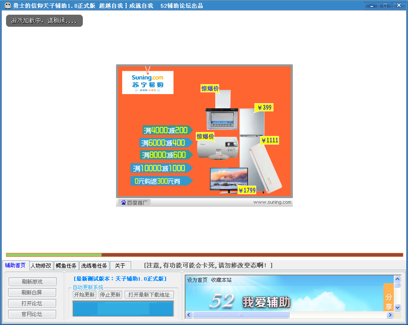Click the 满6000减400 promo banner
Image resolution: width=408 pixels, height=325 pixels.
(166, 143)
